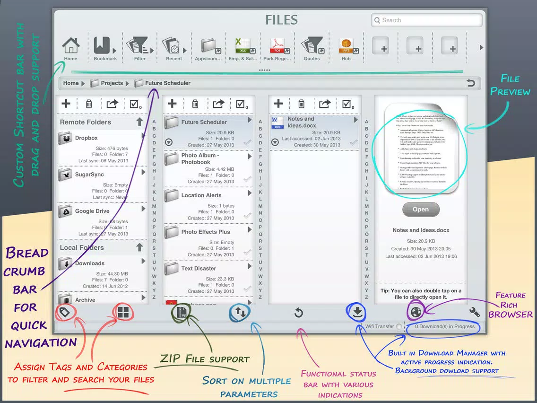This screenshot has width=537, height=403.
Task: Check the Notes and Ideas.docx checkmark
Action: (354, 142)
